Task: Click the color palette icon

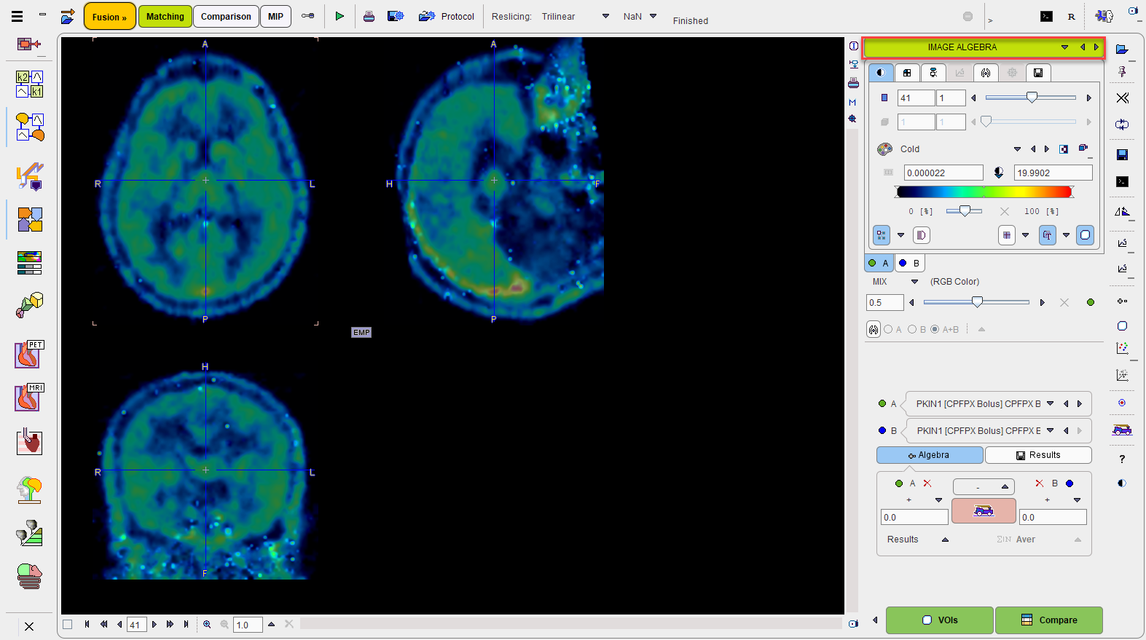Action: click(x=884, y=149)
